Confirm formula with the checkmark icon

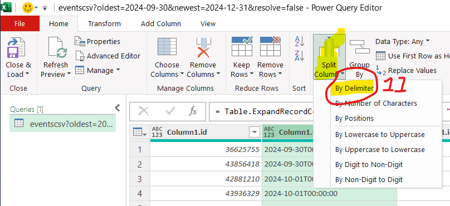coord(170,111)
